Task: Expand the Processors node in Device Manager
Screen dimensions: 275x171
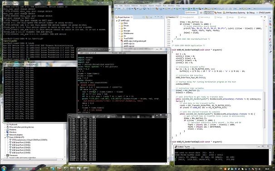Action: tap(5, 155)
